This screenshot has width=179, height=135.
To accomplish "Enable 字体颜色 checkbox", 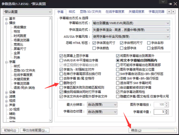I will coord(94,48).
